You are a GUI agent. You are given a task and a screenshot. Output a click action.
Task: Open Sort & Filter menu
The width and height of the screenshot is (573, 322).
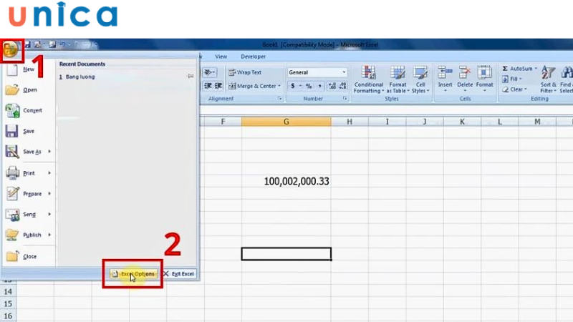tap(548, 79)
